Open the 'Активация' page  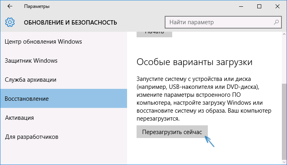pyautogui.click(x=19, y=118)
